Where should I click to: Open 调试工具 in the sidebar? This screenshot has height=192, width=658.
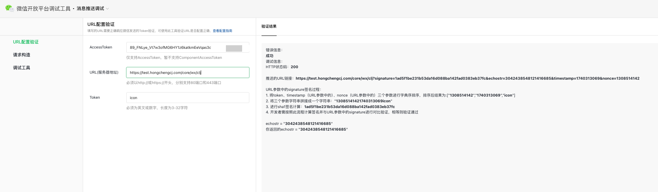pos(22,68)
